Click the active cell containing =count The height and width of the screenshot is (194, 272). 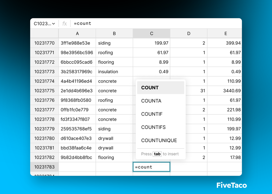click(x=151, y=167)
